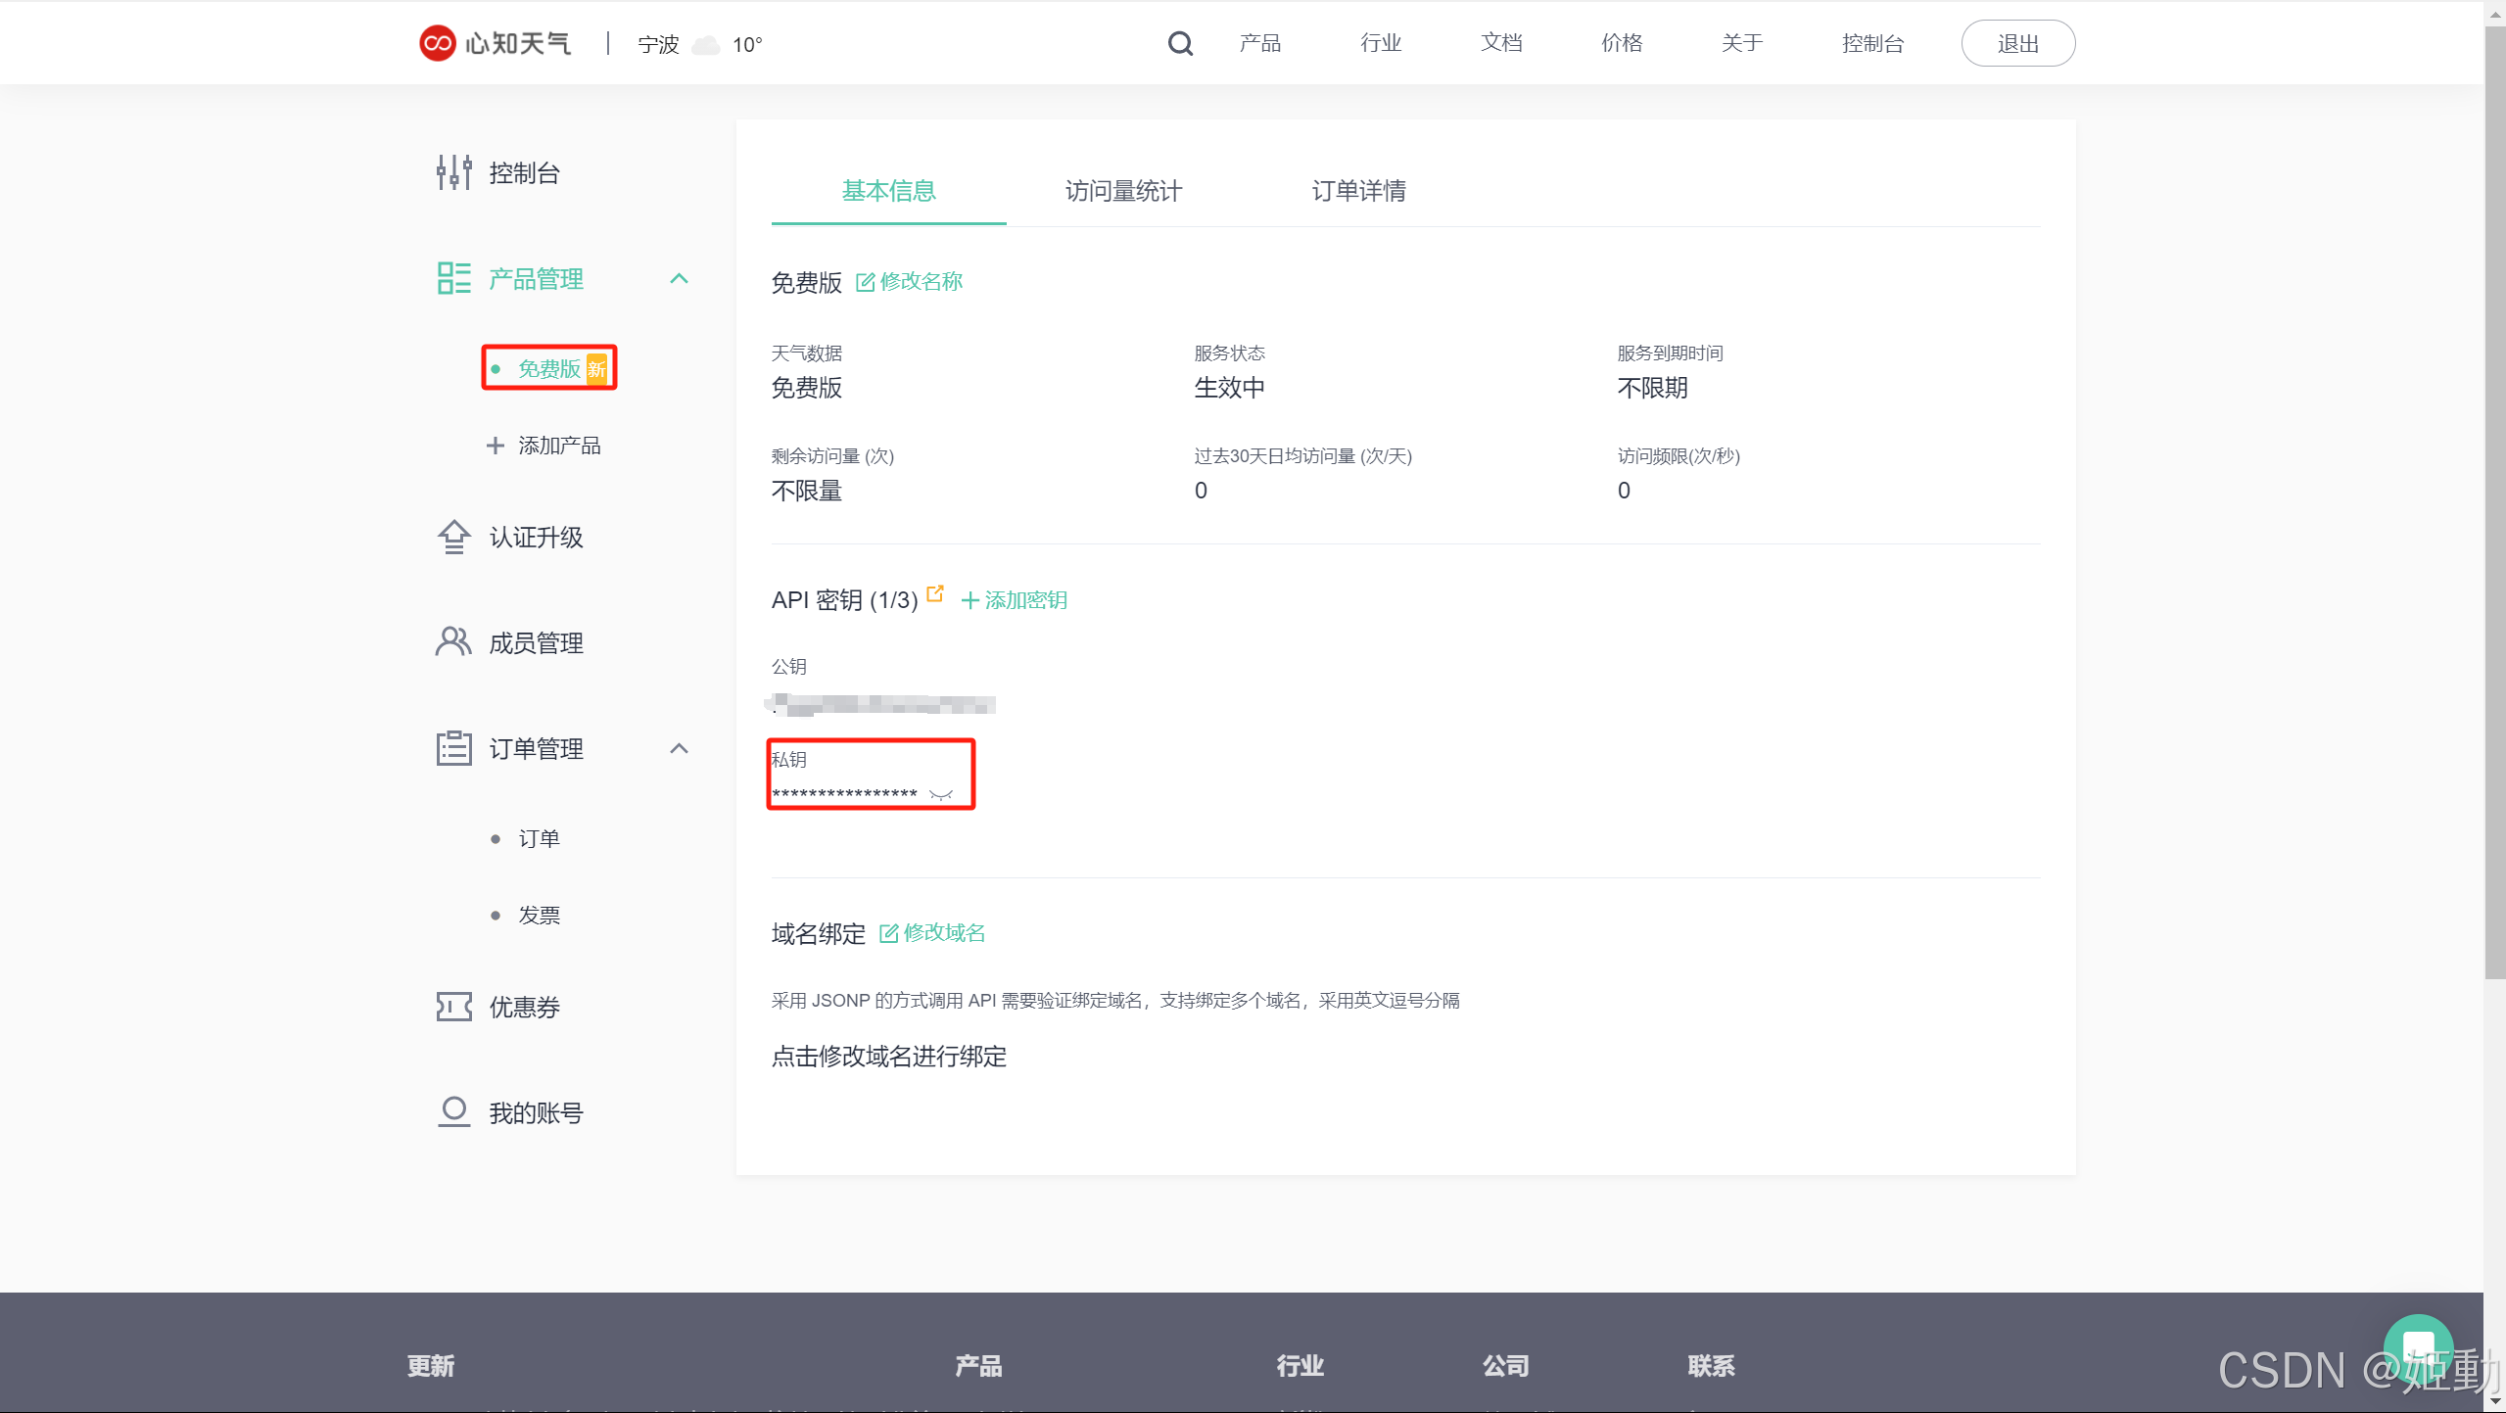
Task: Open 成员管理 in the sidebar
Action: [x=535, y=643]
